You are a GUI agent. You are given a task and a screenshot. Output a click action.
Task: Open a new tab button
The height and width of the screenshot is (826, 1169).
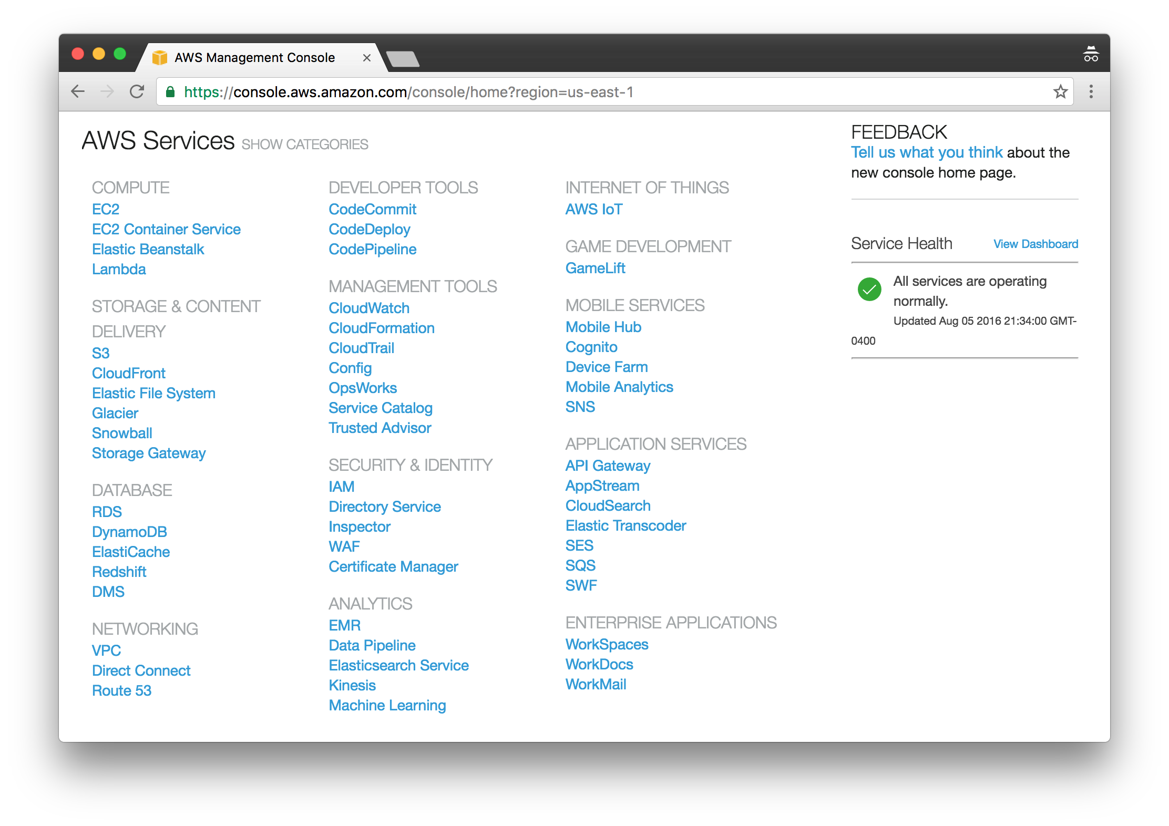403,58
